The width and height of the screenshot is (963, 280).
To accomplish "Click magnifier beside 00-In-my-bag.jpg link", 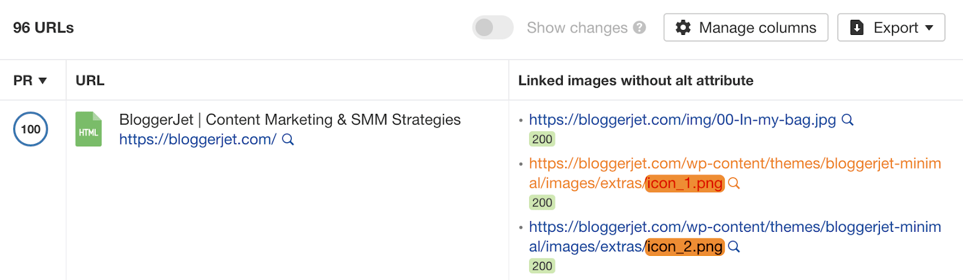I will [x=847, y=120].
